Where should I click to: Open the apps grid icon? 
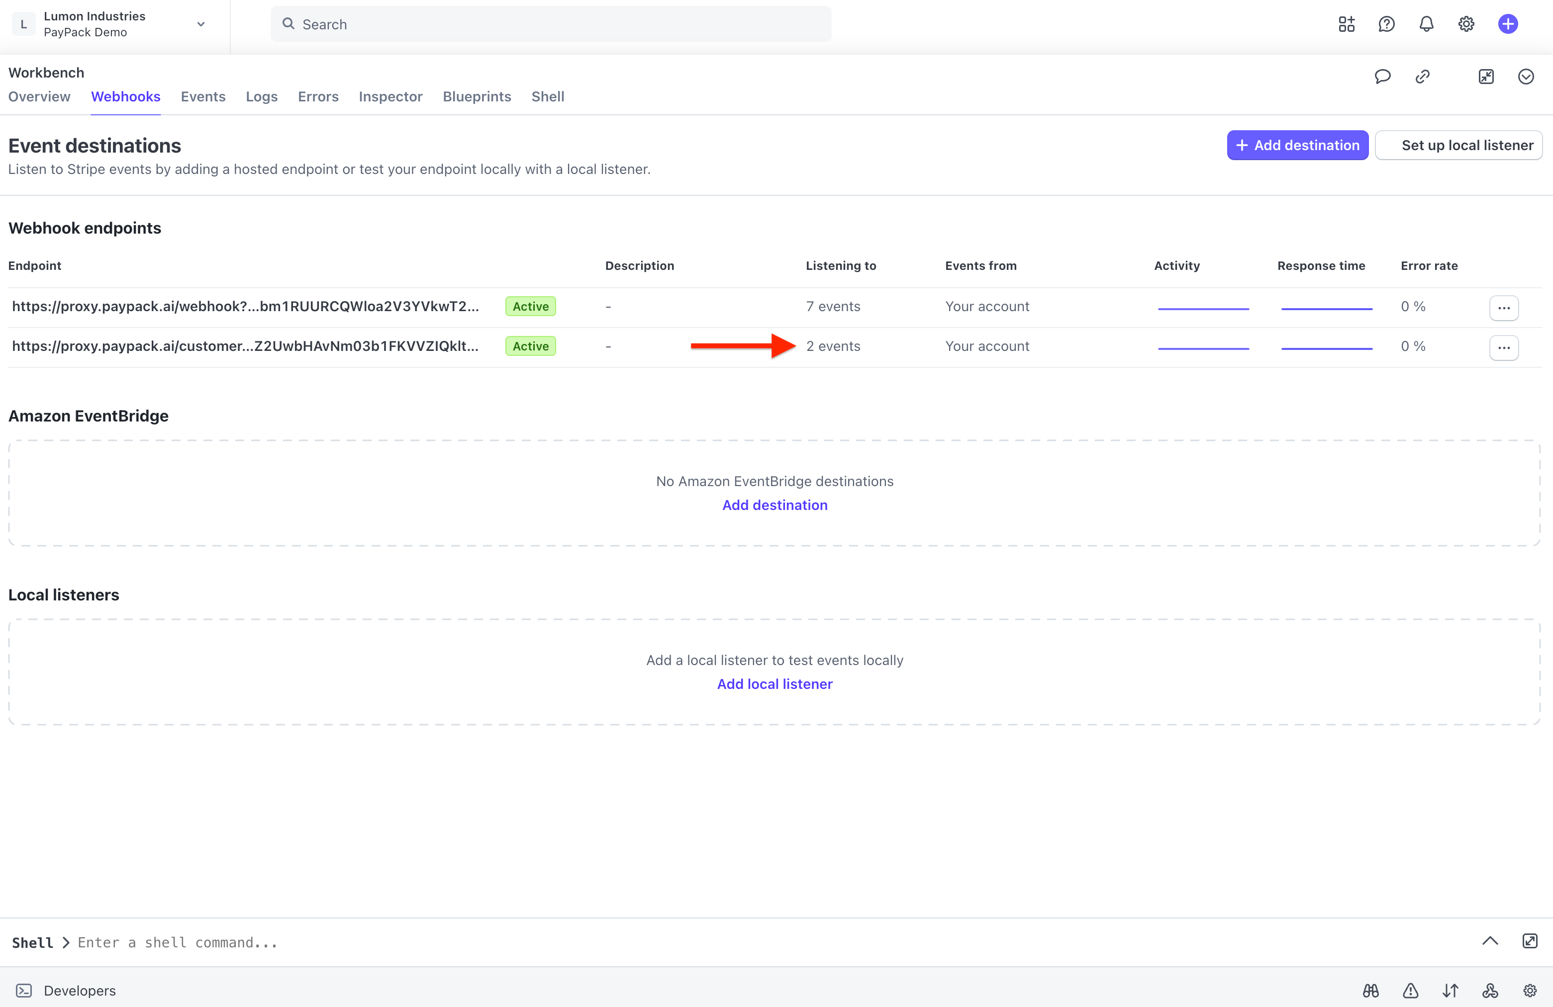click(x=1346, y=24)
